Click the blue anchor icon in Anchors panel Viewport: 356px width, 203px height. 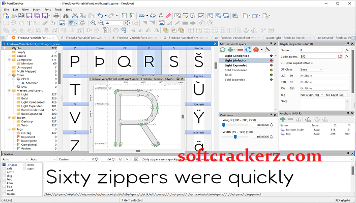point(308,119)
